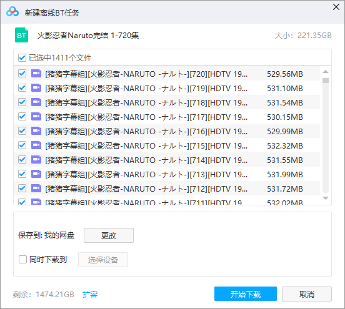Click the Baidu Netdisk cloud logo icon
The image size is (345, 309).
click(x=12, y=12)
